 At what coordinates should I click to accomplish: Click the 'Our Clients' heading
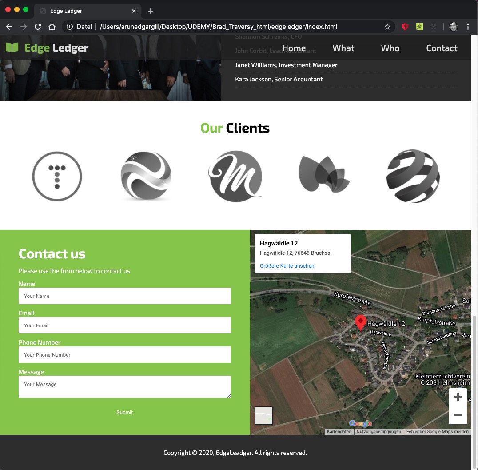coord(235,128)
